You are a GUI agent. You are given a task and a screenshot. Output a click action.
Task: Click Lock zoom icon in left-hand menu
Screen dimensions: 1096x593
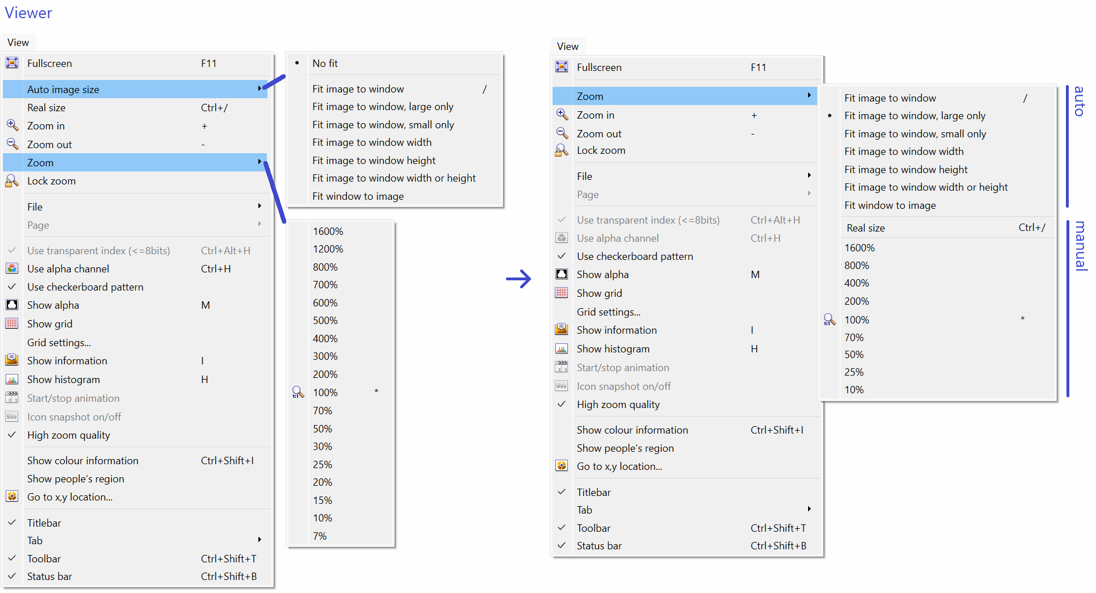pos(12,180)
